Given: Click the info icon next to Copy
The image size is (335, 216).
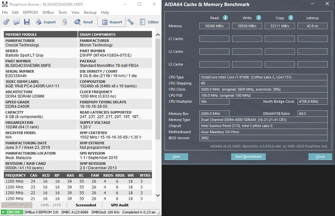Looking at the screenshot, I should [x=291, y=18].
